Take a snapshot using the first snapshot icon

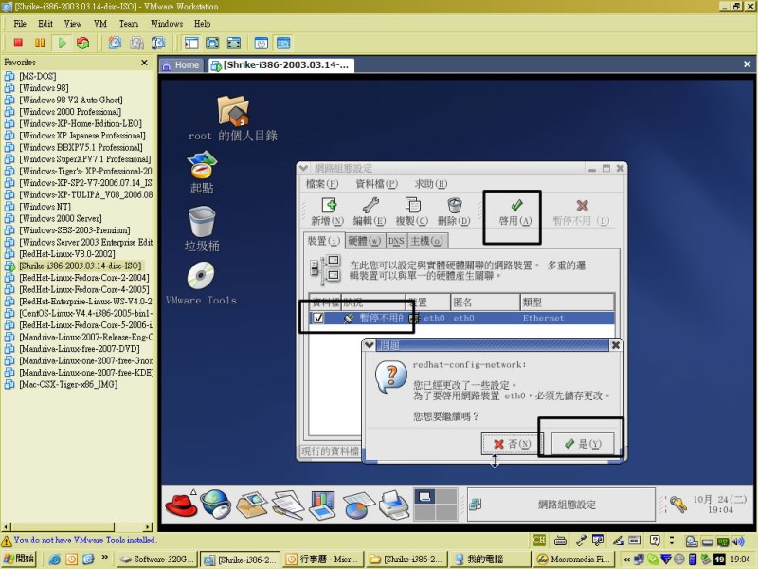(x=115, y=43)
